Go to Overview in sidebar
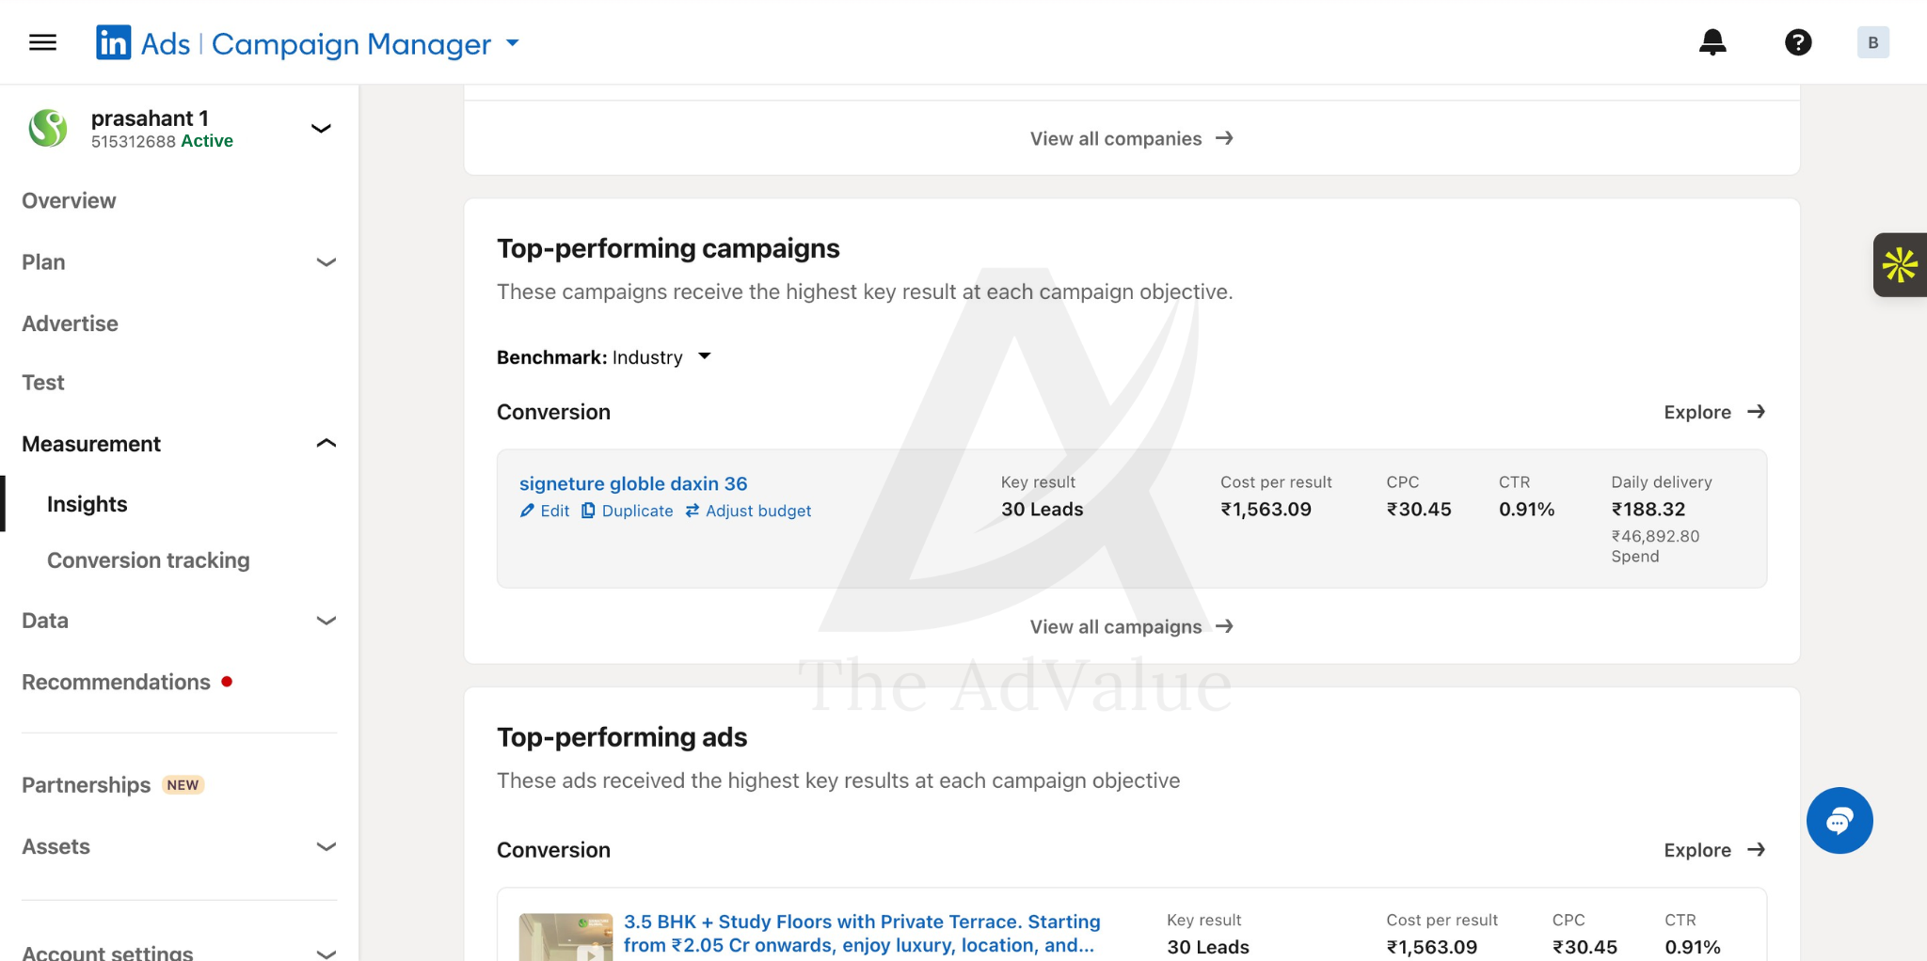1927x961 pixels. click(x=69, y=200)
